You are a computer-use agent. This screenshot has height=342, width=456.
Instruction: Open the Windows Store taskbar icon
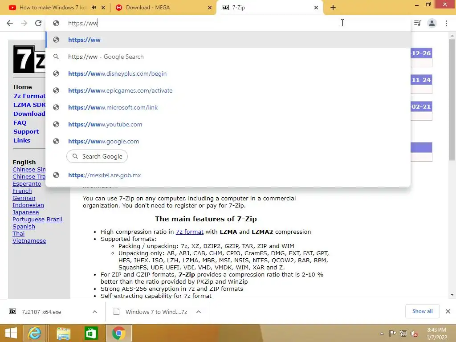point(91,333)
